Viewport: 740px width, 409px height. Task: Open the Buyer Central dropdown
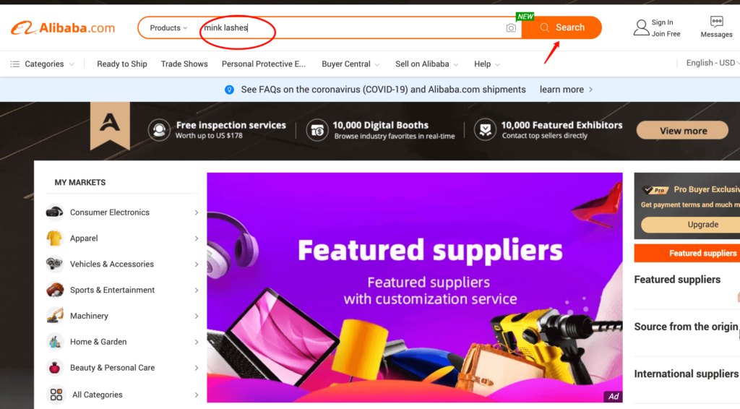350,64
